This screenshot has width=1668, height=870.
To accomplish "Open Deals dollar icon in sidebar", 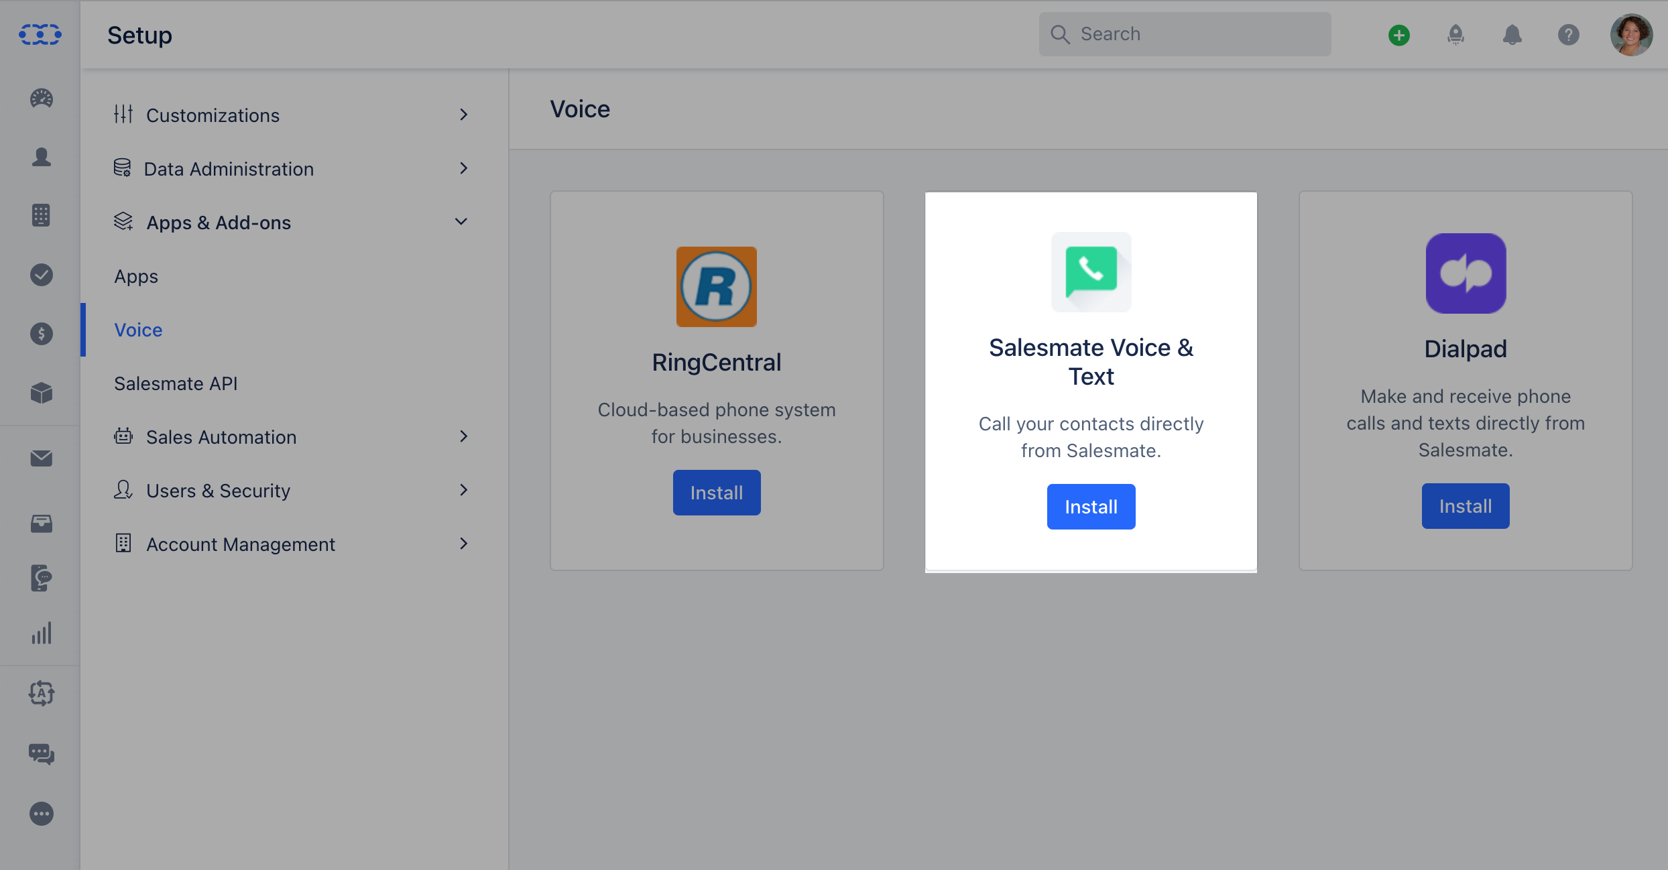I will tap(42, 334).
